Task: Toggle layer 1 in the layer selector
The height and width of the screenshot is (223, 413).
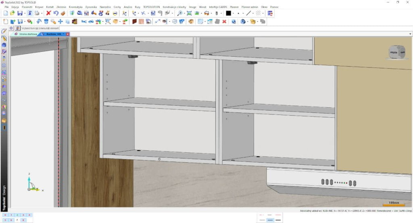Action: [x=11, y=215]
